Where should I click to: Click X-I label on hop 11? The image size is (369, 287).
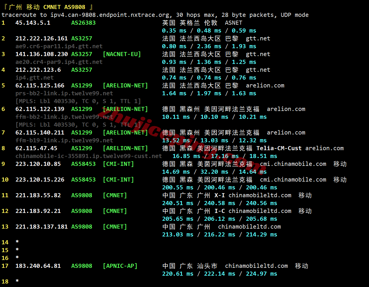pyautogui.click(x=220, y=195)
